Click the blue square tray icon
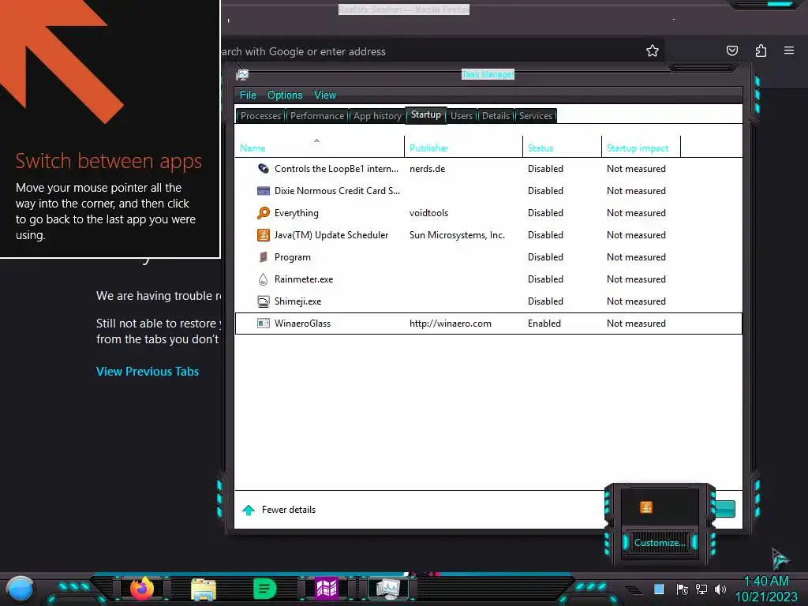The height and width of the screenshot is (606, 808). point(659,589)
